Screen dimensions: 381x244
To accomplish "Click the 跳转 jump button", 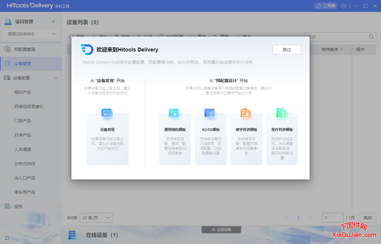I will coord(368,218).
